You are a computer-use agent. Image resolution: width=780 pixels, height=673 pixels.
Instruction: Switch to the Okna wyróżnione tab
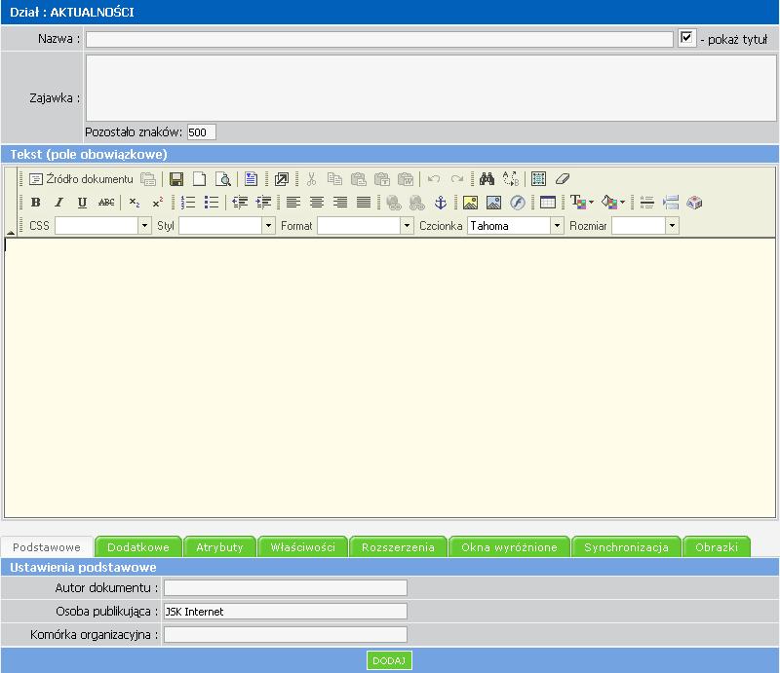pyautogui.click(x=509, y=547)
